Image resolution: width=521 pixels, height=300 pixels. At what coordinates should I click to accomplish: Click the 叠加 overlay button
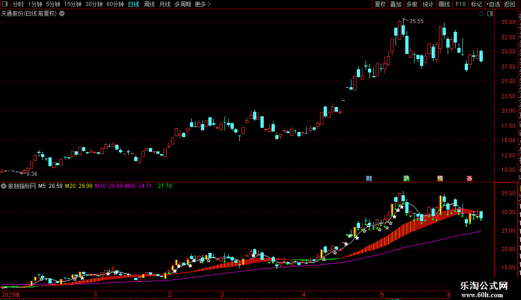click(x=396, y=4)
